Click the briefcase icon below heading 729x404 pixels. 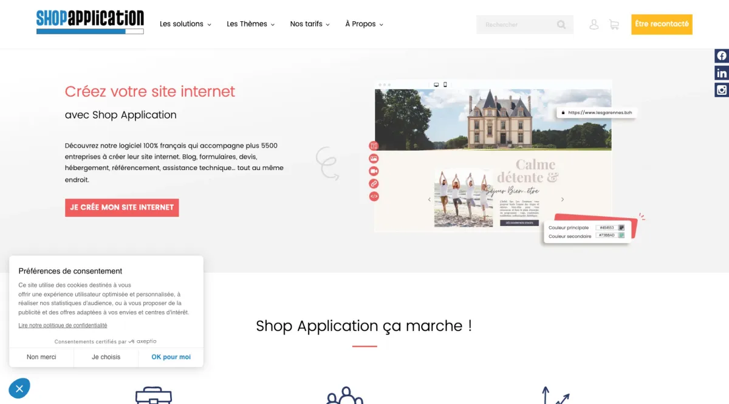[x=153, y=395]
